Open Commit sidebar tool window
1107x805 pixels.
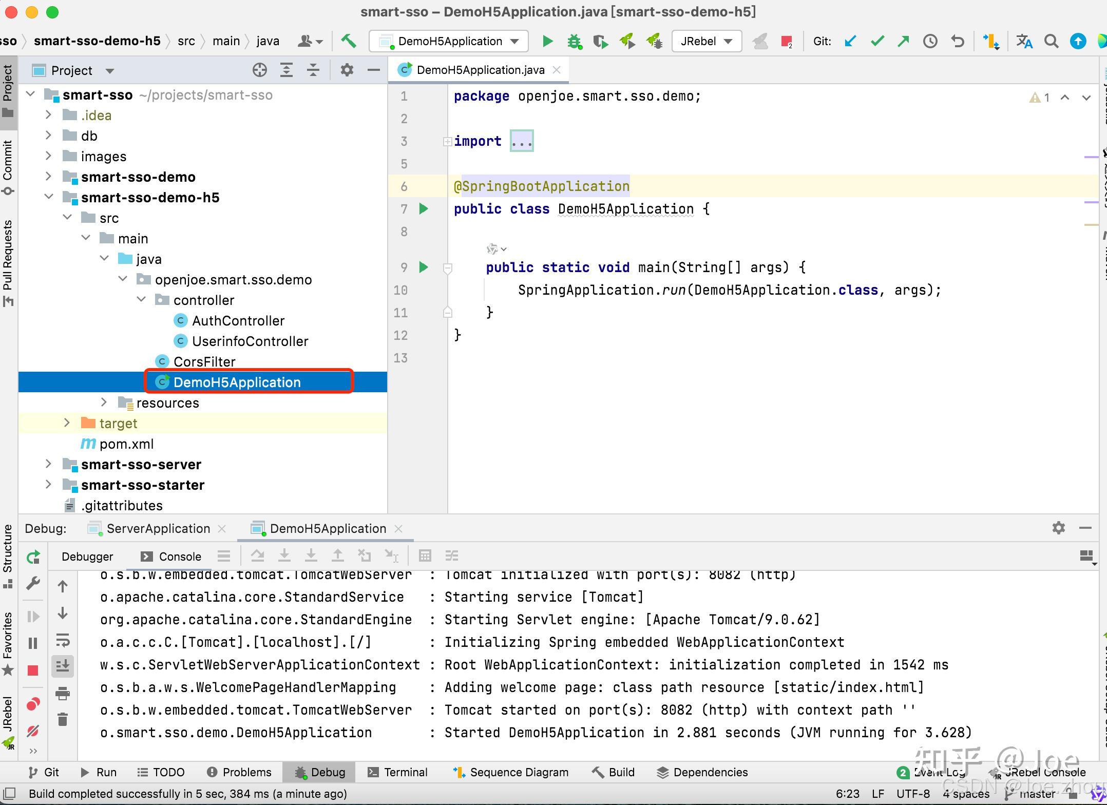(x=8, y=167)
